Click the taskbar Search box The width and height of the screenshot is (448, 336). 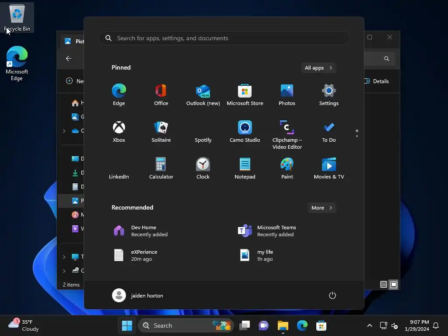point(185,325)
